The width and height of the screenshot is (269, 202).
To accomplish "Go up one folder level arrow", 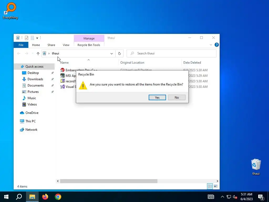I will [38, 53].
